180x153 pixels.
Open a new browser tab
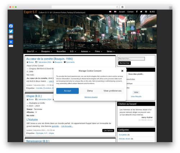coord(171,8)
